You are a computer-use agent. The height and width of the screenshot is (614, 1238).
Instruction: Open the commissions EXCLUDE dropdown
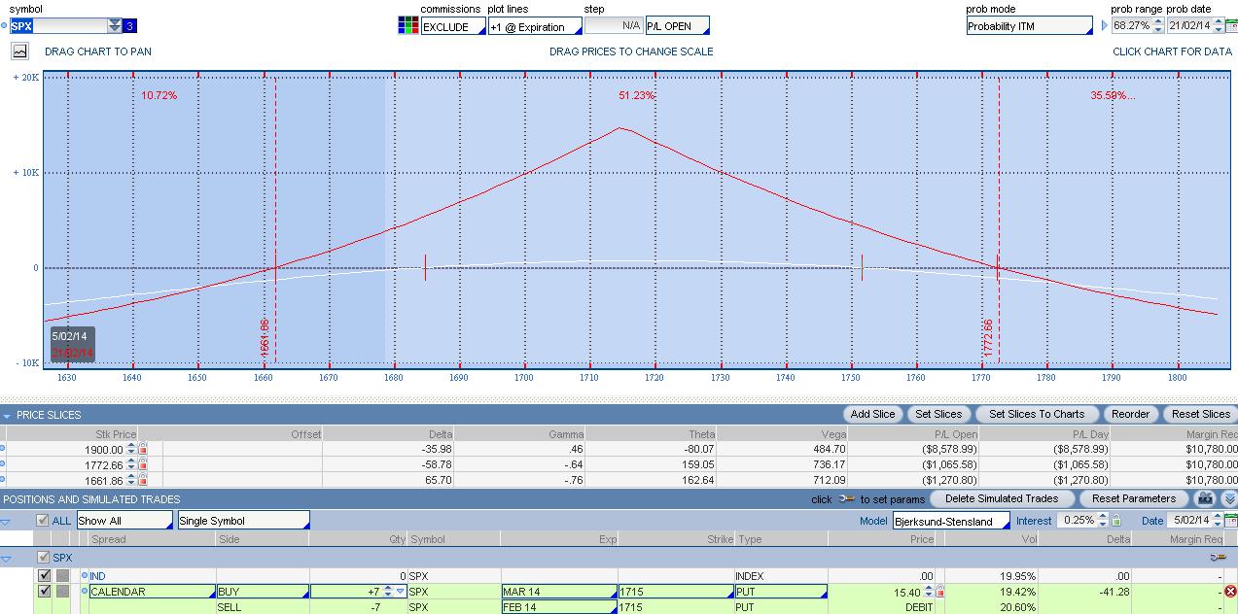pyautogui.click(x=452, y=26)
